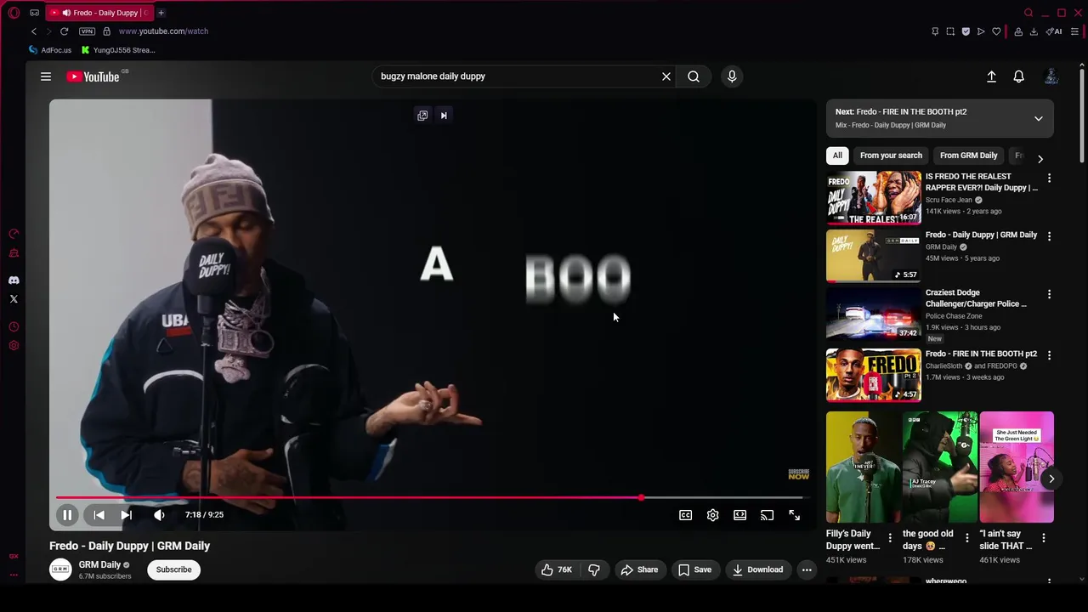The width and height of the screenshot is (1088, 612).
Task: Open Opera GX Corner gamepad icon
Action: point(34,13)
